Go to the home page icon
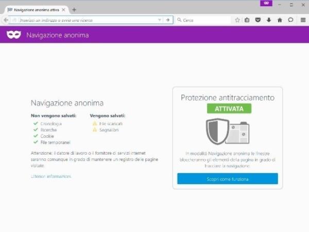 pos(280,20)
